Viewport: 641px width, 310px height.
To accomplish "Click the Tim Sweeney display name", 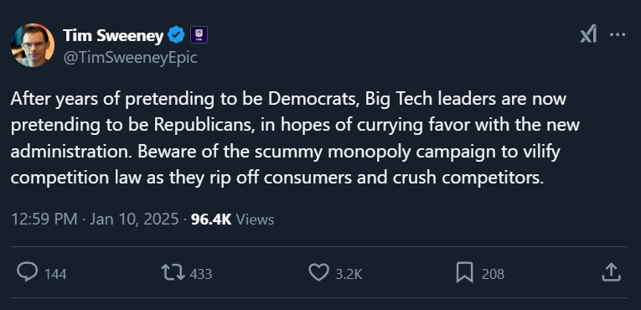I will pyautogui.click(x=113, y=35).
